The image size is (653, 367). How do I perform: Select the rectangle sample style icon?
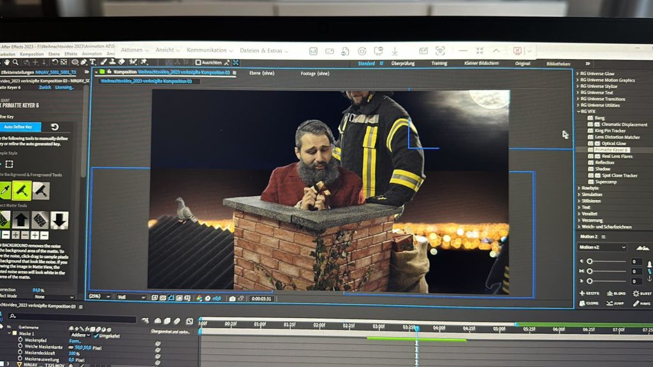(9, 164)
